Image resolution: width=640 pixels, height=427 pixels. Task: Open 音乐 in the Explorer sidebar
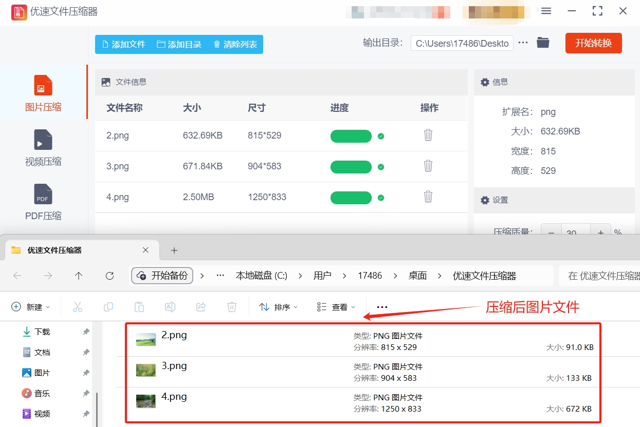pyautogui.click(x=42, y=394)
